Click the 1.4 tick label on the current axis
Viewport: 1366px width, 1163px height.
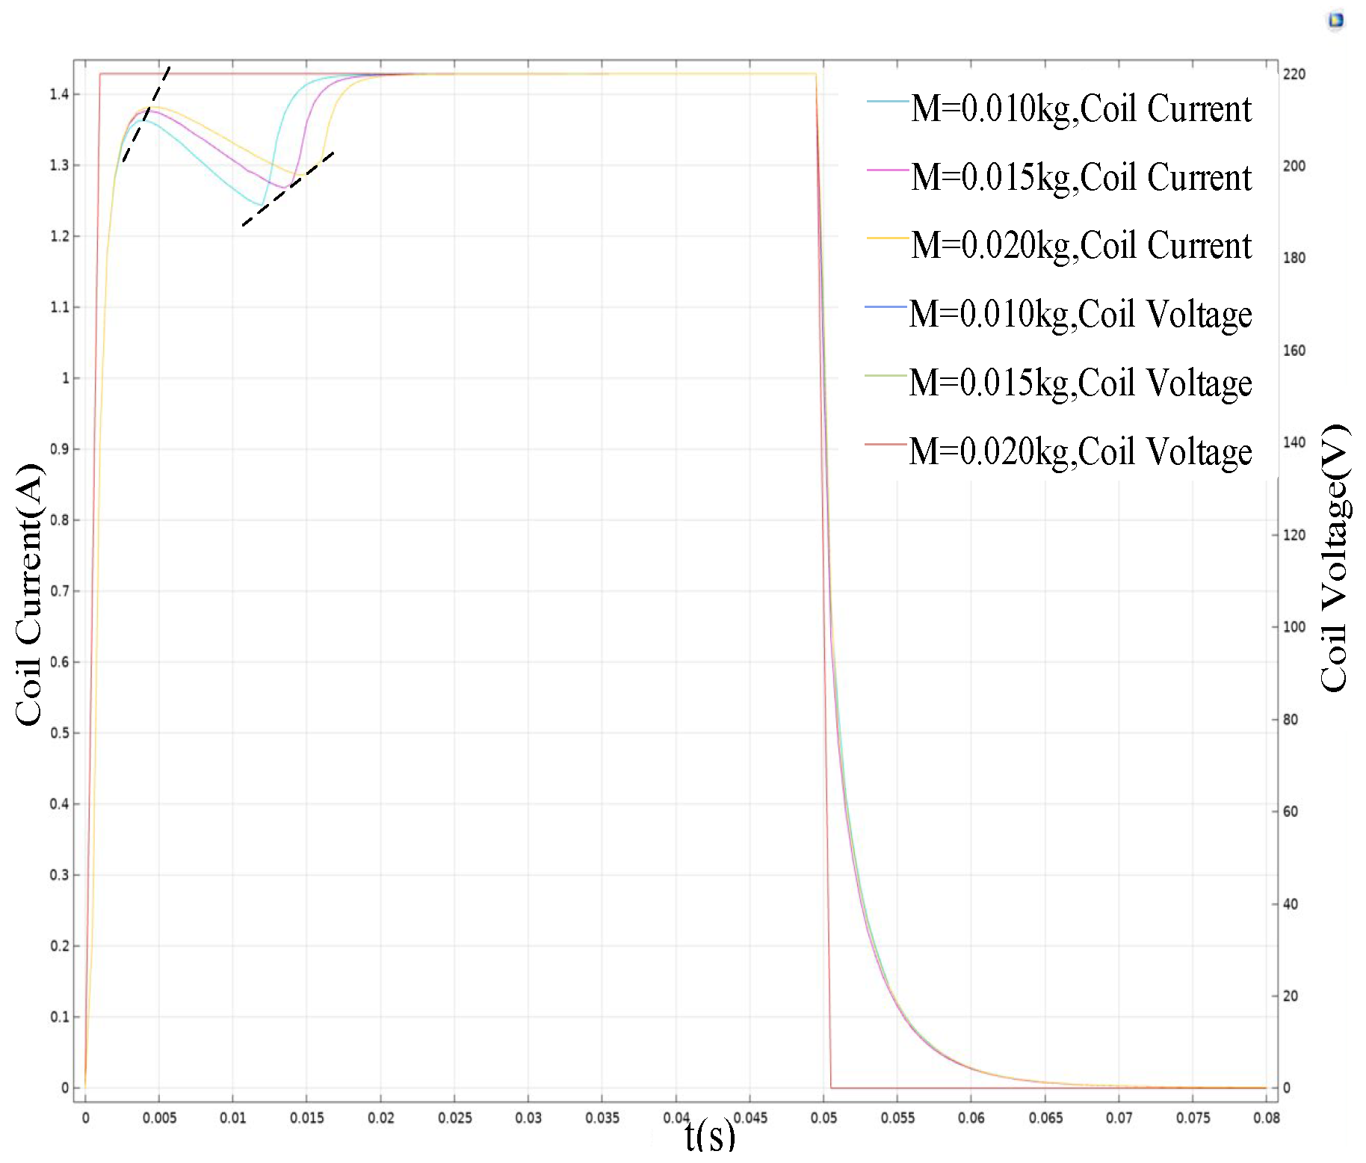tap(60, 94)
